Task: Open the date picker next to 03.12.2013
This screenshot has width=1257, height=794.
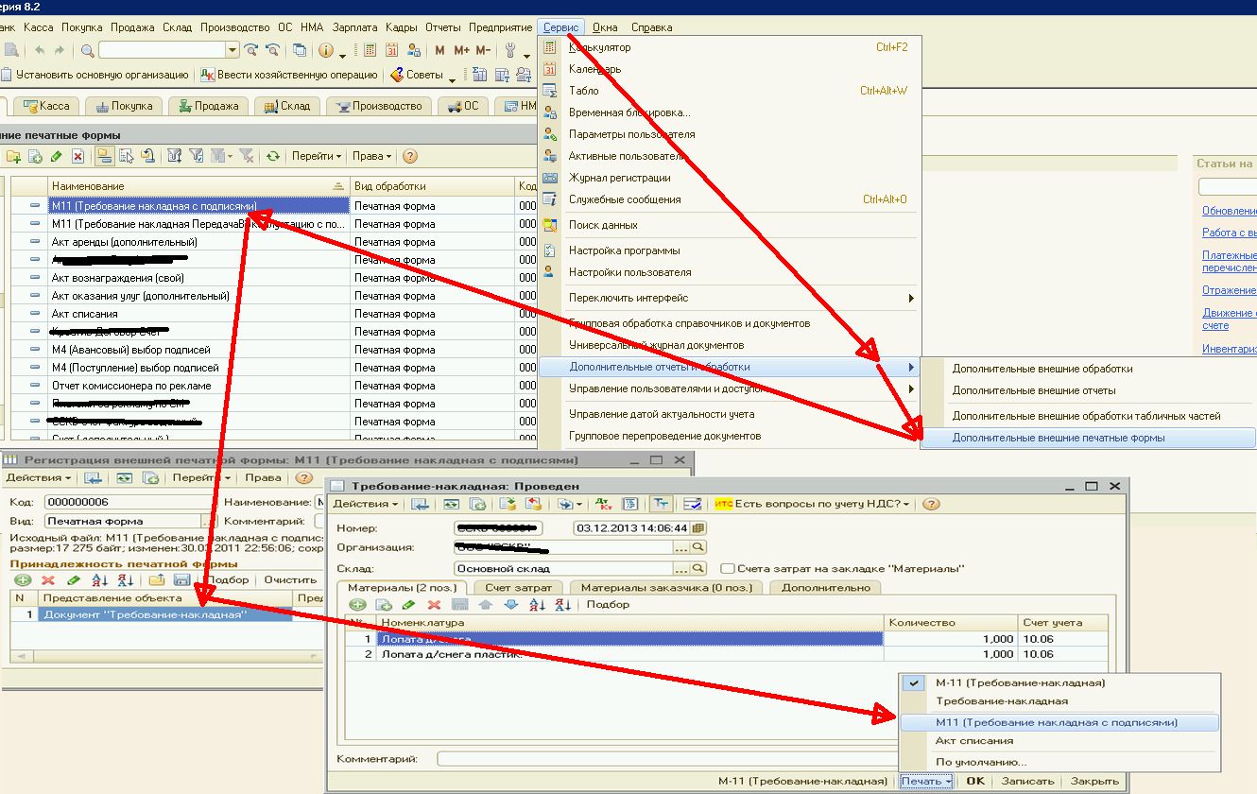Action: (x=699, y=527)
